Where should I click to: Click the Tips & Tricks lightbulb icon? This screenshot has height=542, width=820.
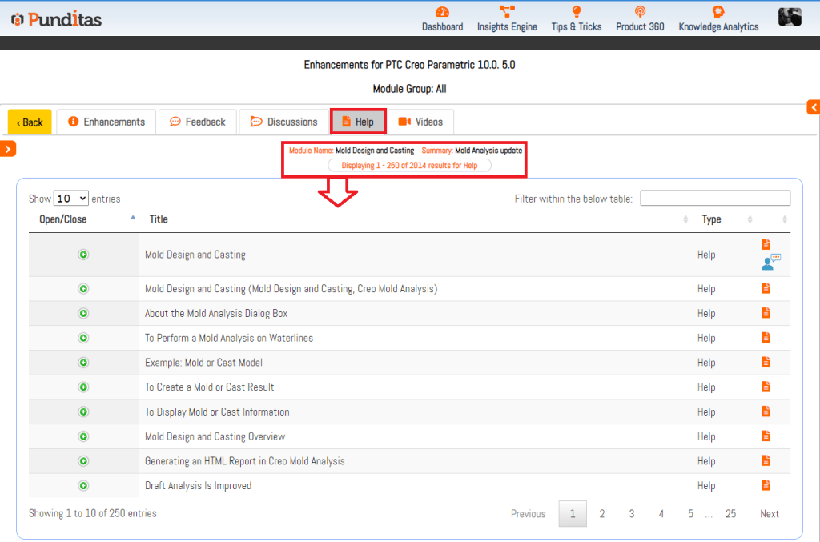[576, 12]
